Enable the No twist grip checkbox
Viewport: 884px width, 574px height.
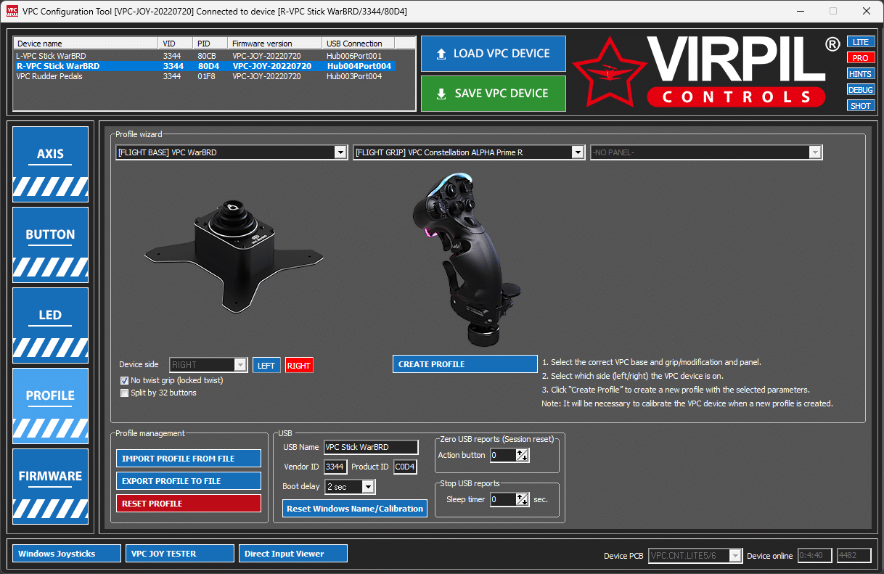[x=124, y=380]
